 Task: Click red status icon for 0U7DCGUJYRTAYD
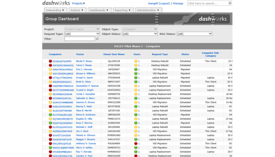50,127
